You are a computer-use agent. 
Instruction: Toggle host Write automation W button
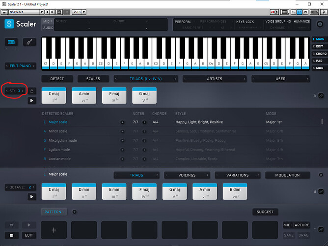tap(305, 12)
